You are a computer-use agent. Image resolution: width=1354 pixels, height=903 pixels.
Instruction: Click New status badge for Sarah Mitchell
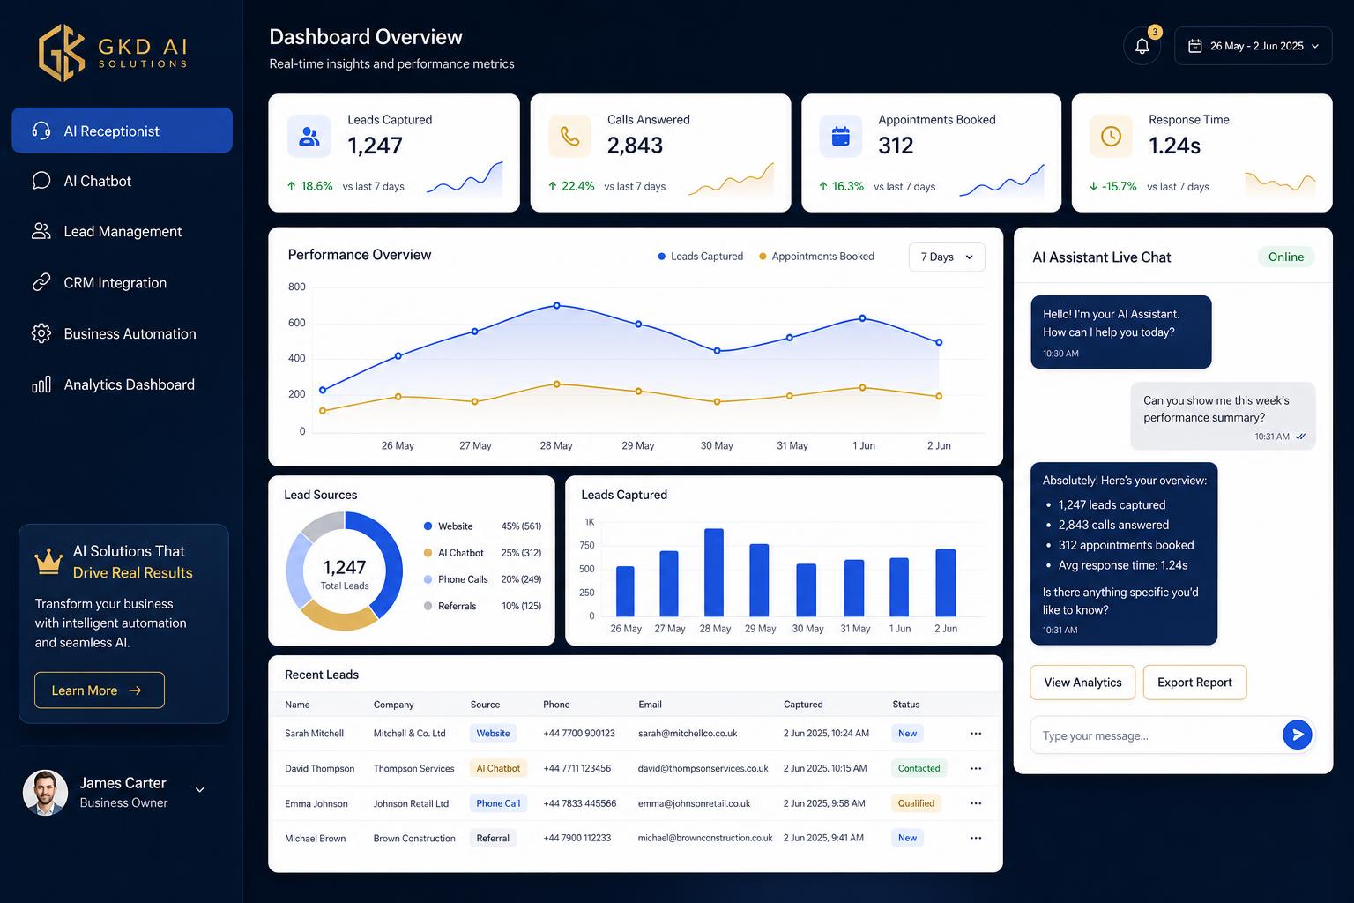click(907, 733)
